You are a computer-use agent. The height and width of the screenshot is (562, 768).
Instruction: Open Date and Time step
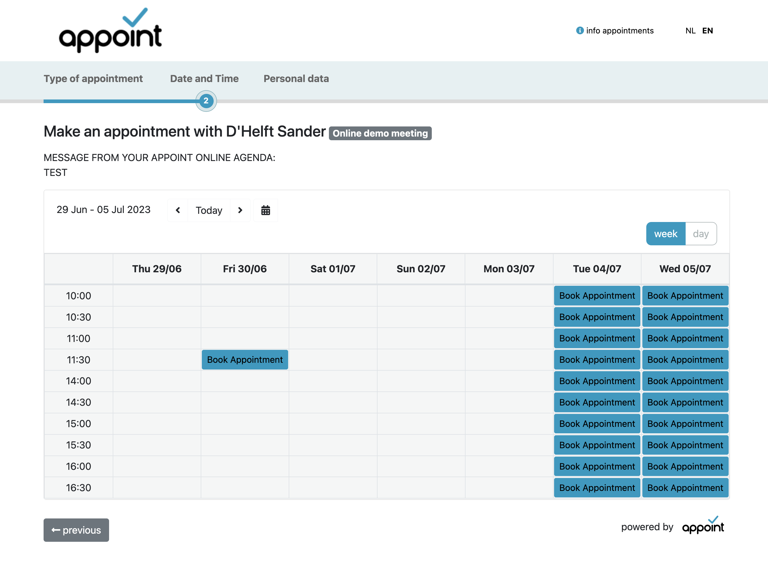pos(204,78)
